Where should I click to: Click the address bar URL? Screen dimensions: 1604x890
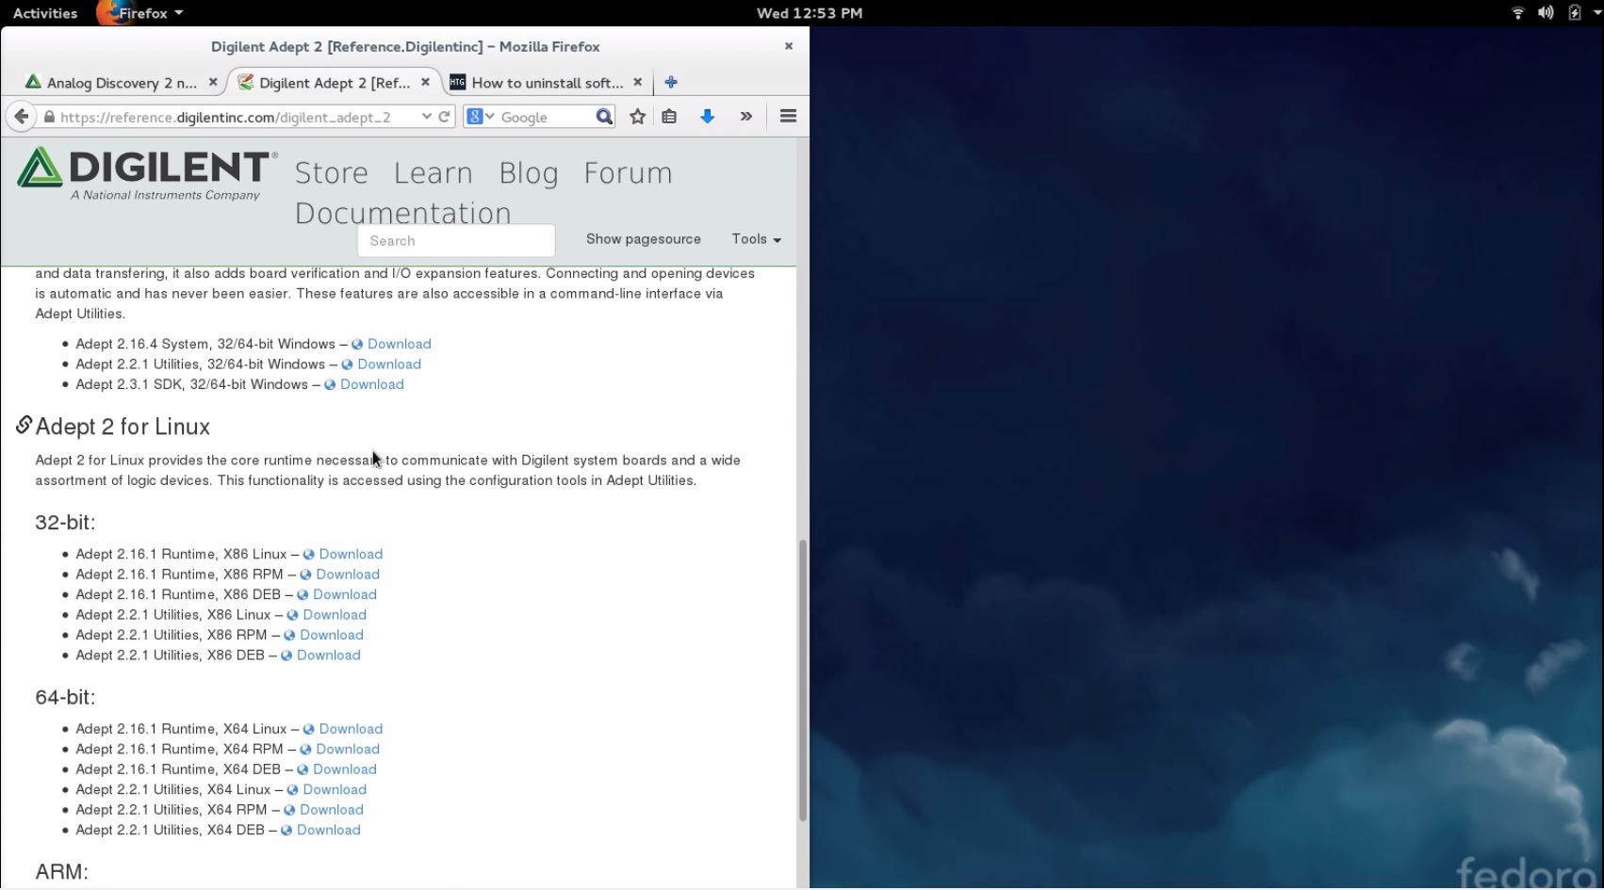pos(225,117)
